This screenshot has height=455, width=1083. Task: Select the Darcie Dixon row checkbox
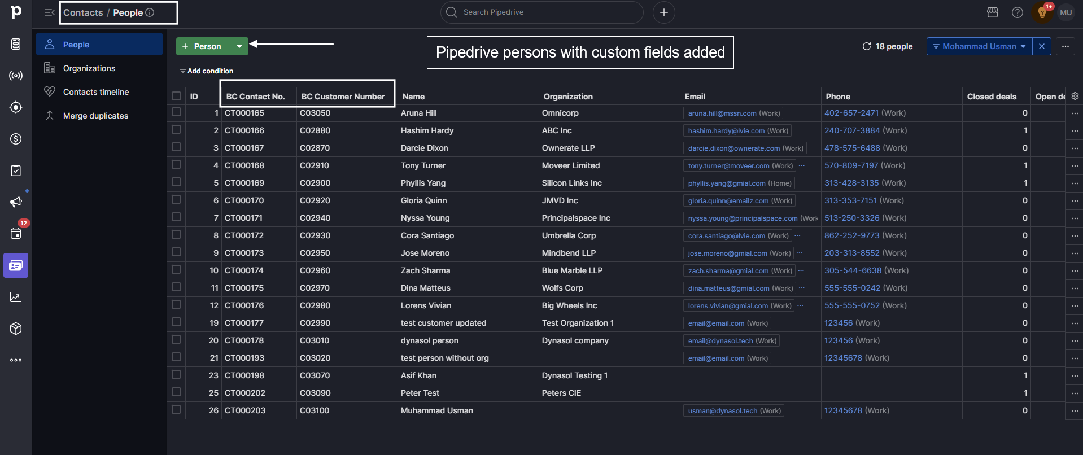click(x=176, y=148)
